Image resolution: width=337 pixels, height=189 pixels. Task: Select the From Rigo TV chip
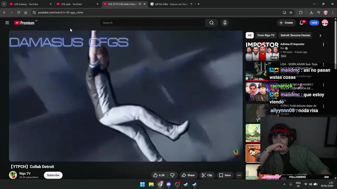[x=266, y=35]
